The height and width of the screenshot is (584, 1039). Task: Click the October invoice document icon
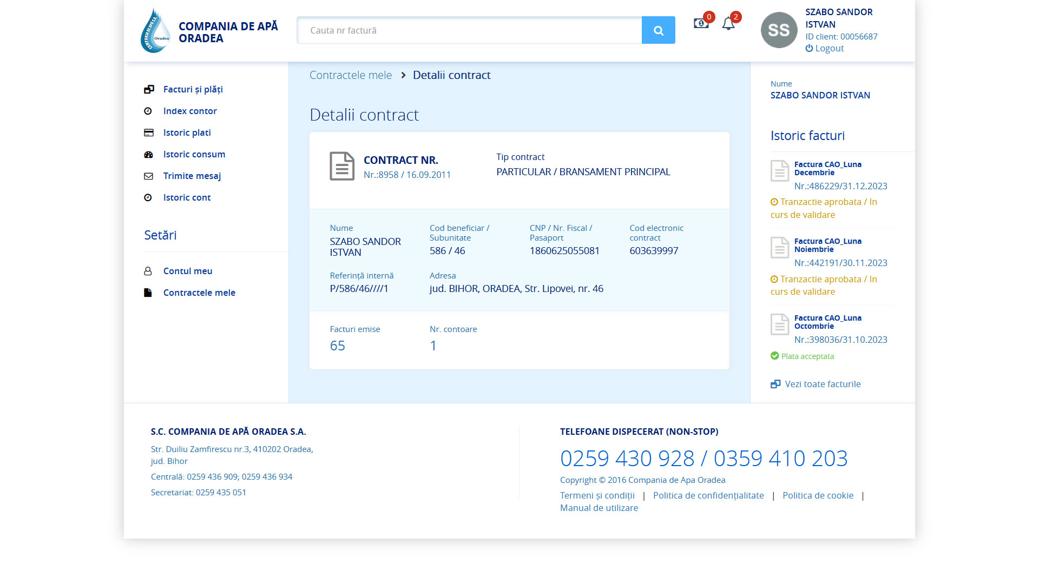coord(780,324)
